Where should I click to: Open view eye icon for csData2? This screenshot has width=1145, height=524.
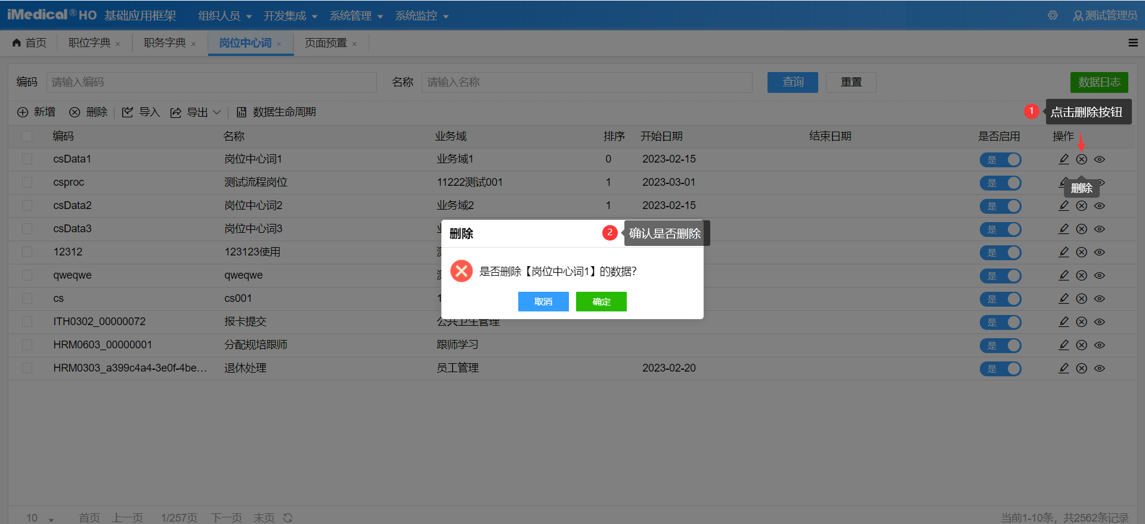1100,205
